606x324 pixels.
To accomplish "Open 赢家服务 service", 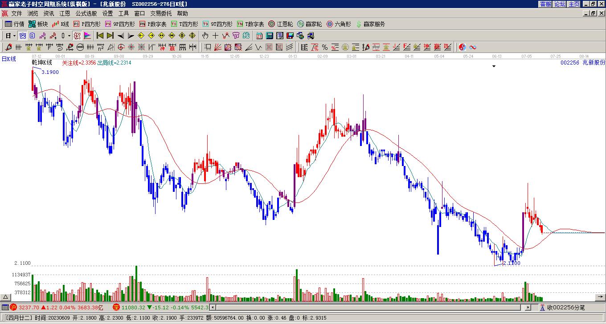I will point(370,24).
